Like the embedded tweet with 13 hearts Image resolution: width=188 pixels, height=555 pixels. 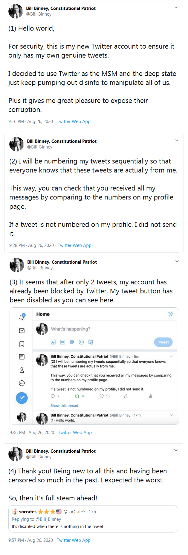click(102, 396)
